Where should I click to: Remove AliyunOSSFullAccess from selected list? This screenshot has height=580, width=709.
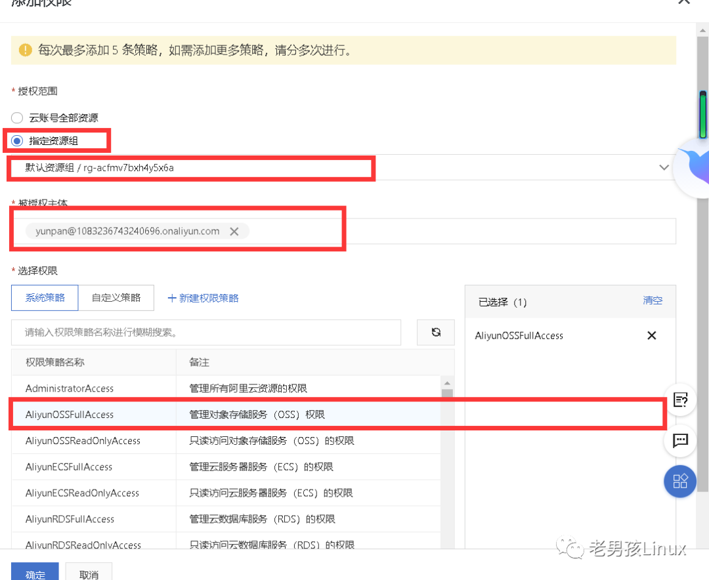coord(652,335)
